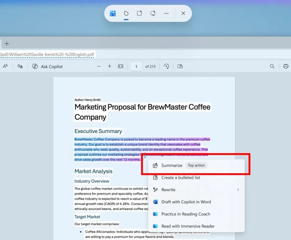
Task: Expand the Rewrite submenu arrow
Action: [238, 190]
